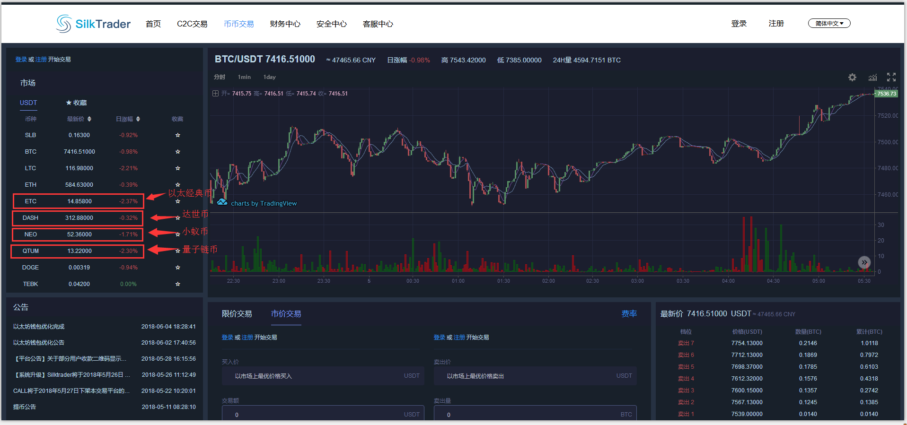907x425 pixels.
Task: Open the 提币公告 announcement
Action: tap(25, 407)
